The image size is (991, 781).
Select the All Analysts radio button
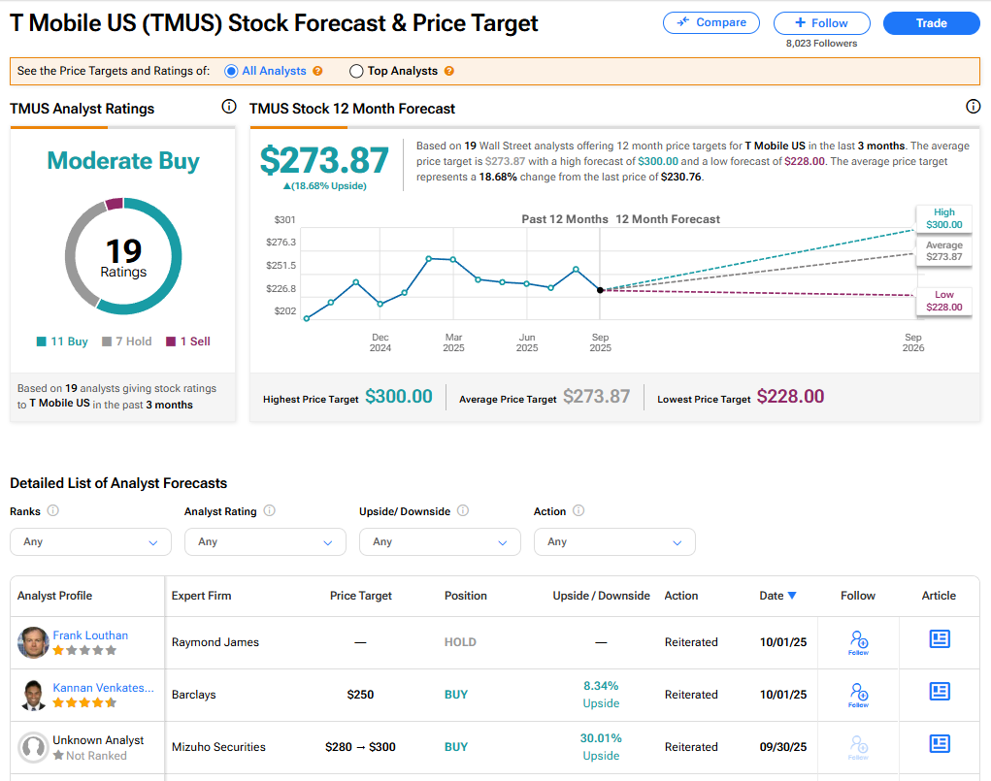(x=231, y=71)
